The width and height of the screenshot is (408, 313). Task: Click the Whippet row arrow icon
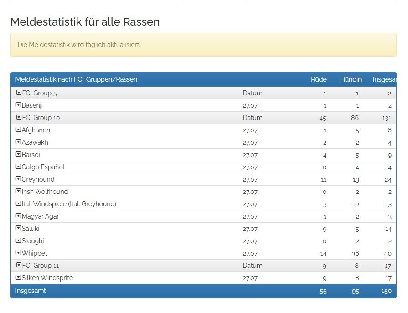tap(18, 252)
